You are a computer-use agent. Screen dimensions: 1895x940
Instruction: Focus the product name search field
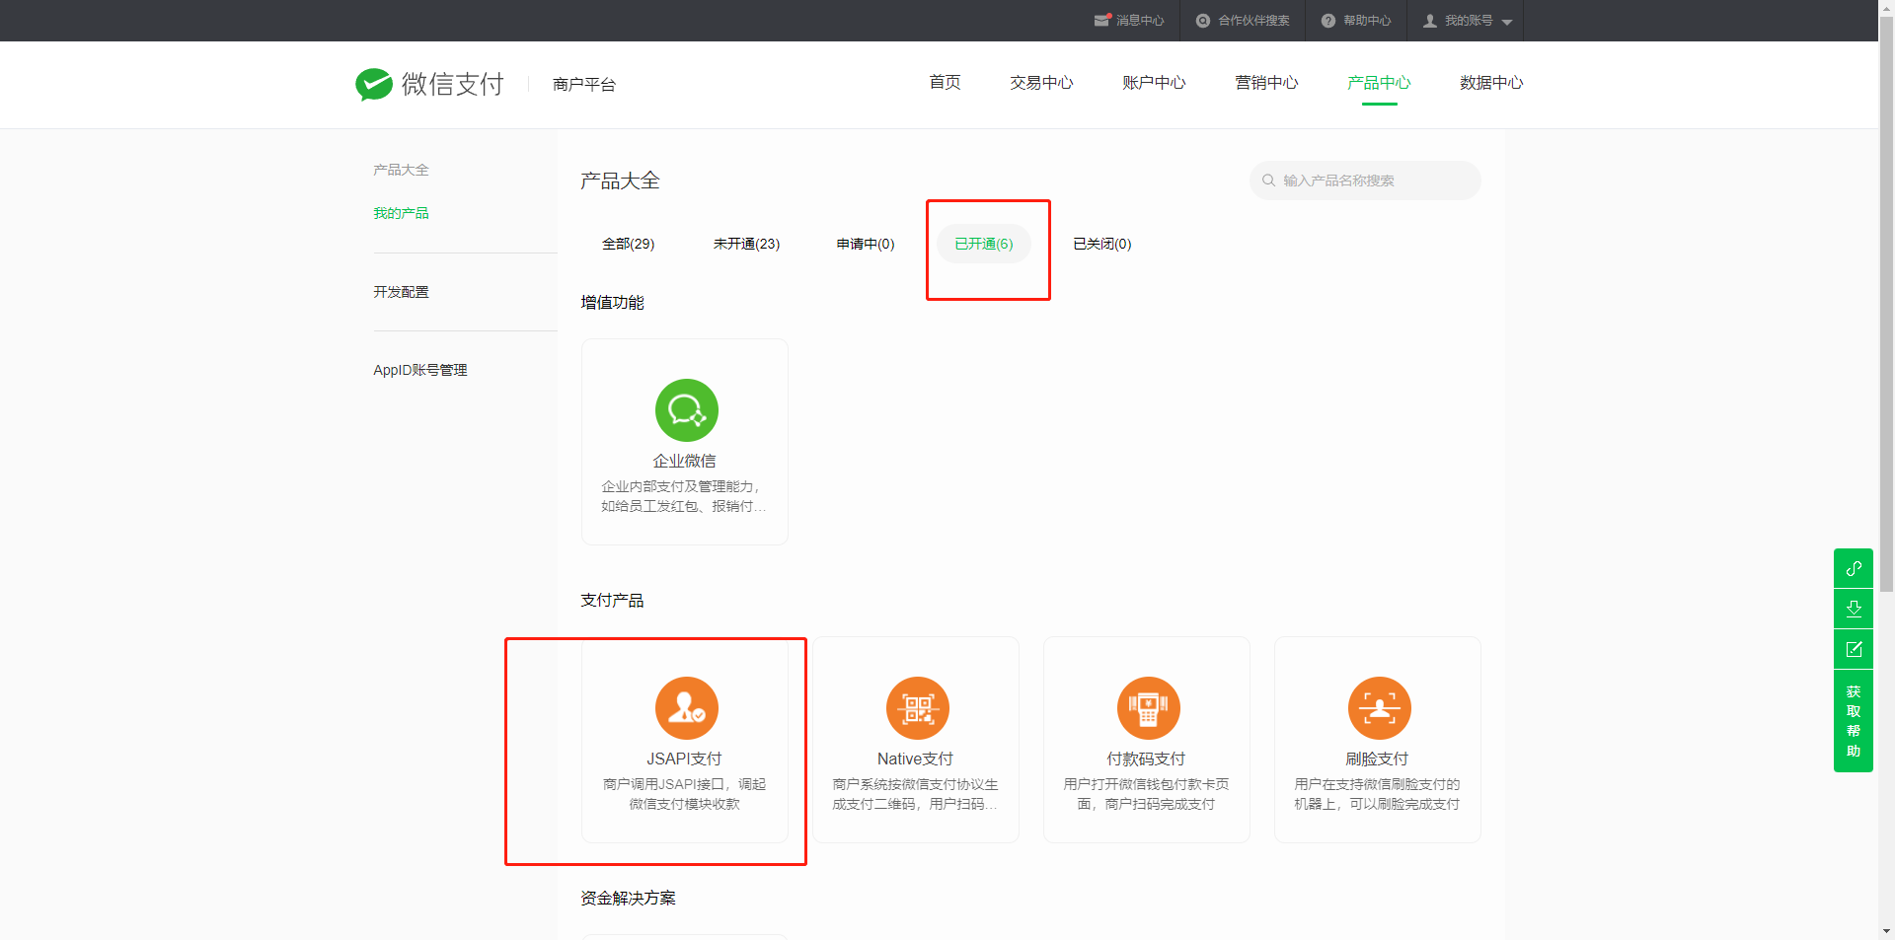point(1372,181)
